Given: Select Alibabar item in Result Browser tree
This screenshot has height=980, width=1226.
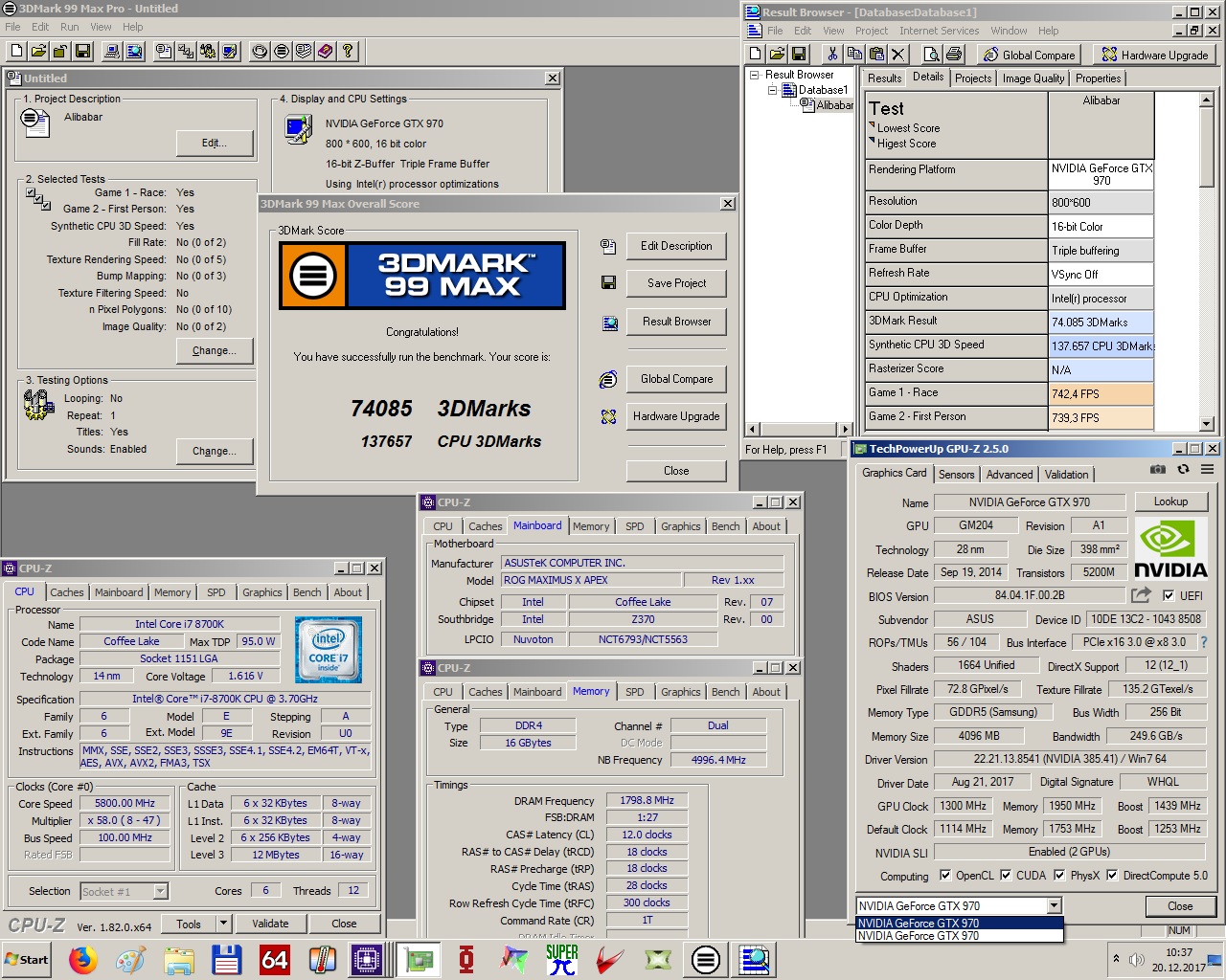Looking at the screenshot, I should [x=834, y=105].
